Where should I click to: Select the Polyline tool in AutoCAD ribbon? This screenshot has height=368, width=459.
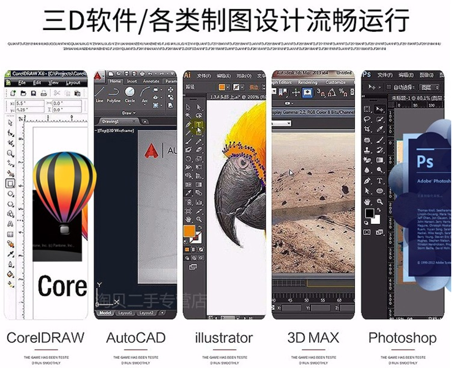pyautogui.click(x=114, y=95)
